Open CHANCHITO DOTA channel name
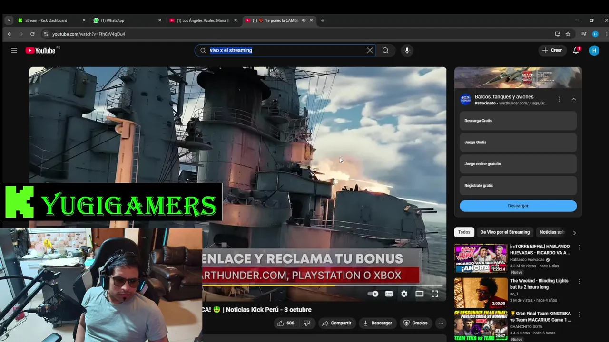Screen dimensions: 609x342 pyautogui.click(x=526, y=327)
